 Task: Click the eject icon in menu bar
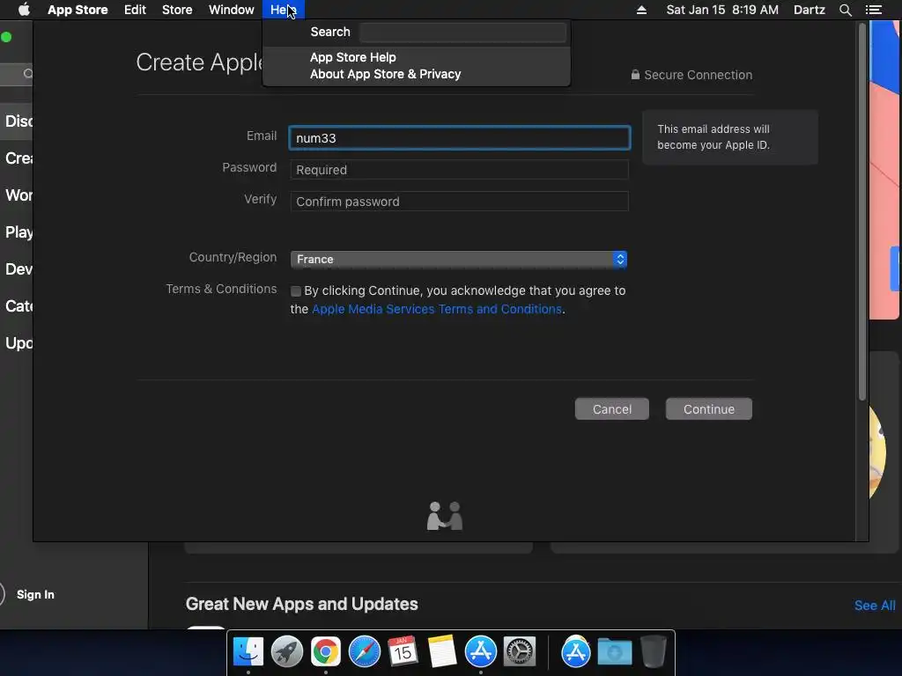641,10
